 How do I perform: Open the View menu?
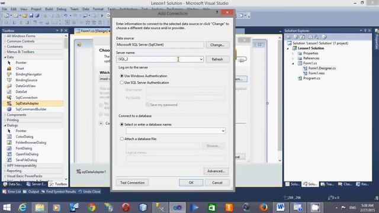click(24, 9)
